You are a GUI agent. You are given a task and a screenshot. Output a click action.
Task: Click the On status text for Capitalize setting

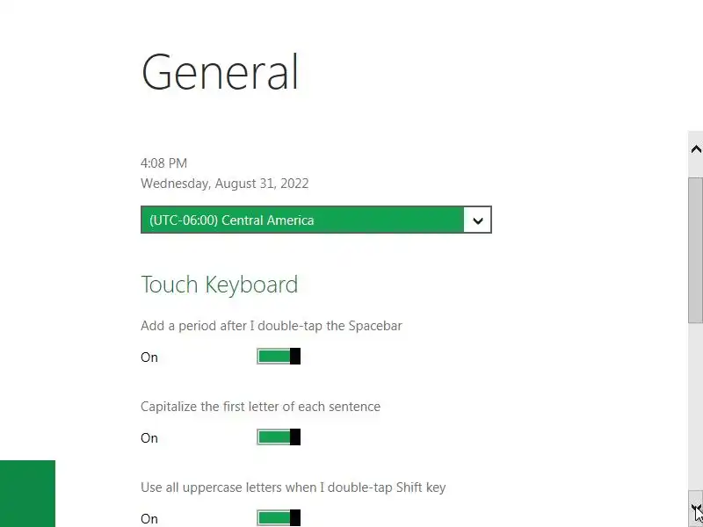149,438
